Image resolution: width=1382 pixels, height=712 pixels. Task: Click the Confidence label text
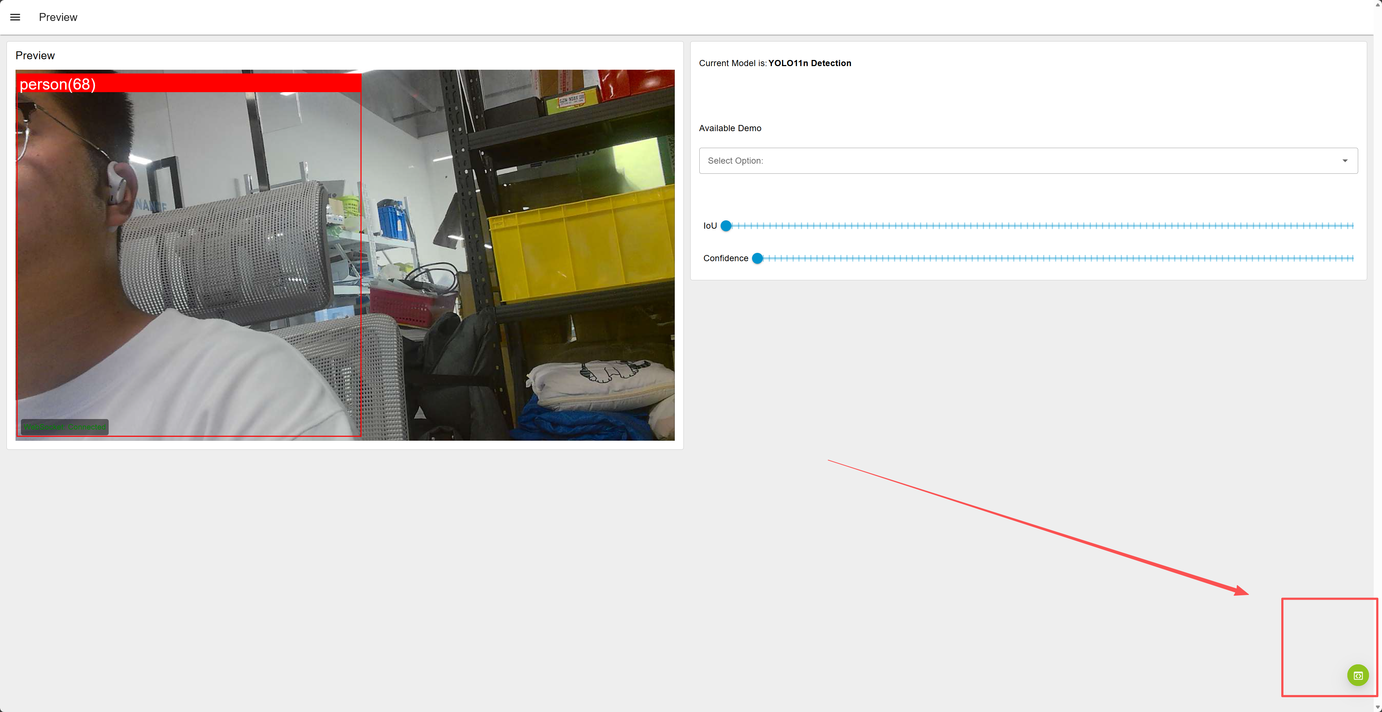tap(725, 258)
